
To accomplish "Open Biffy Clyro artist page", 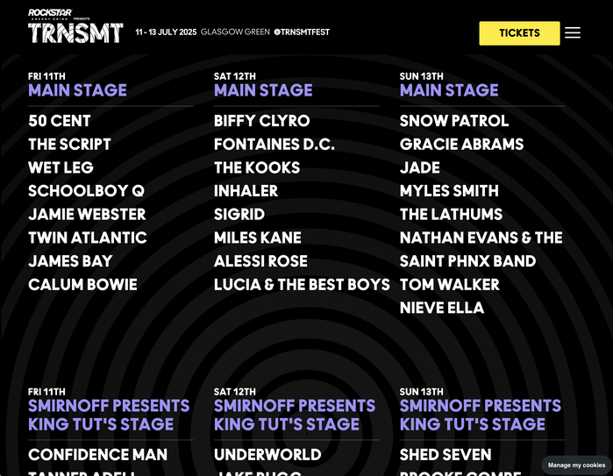I will coord(261,121).
